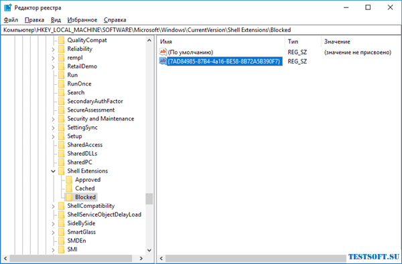Select the ShellServiceObjectDelayLoad key
The width and height of the screenshot is (402, 264).
click(104, 215)
